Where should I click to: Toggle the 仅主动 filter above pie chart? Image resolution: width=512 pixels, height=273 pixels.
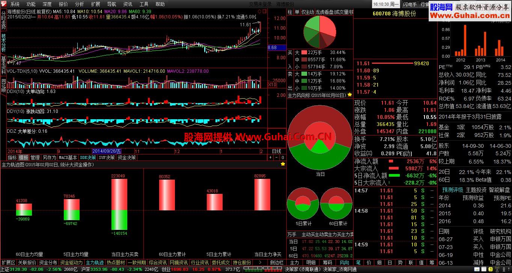click(307, 12)
